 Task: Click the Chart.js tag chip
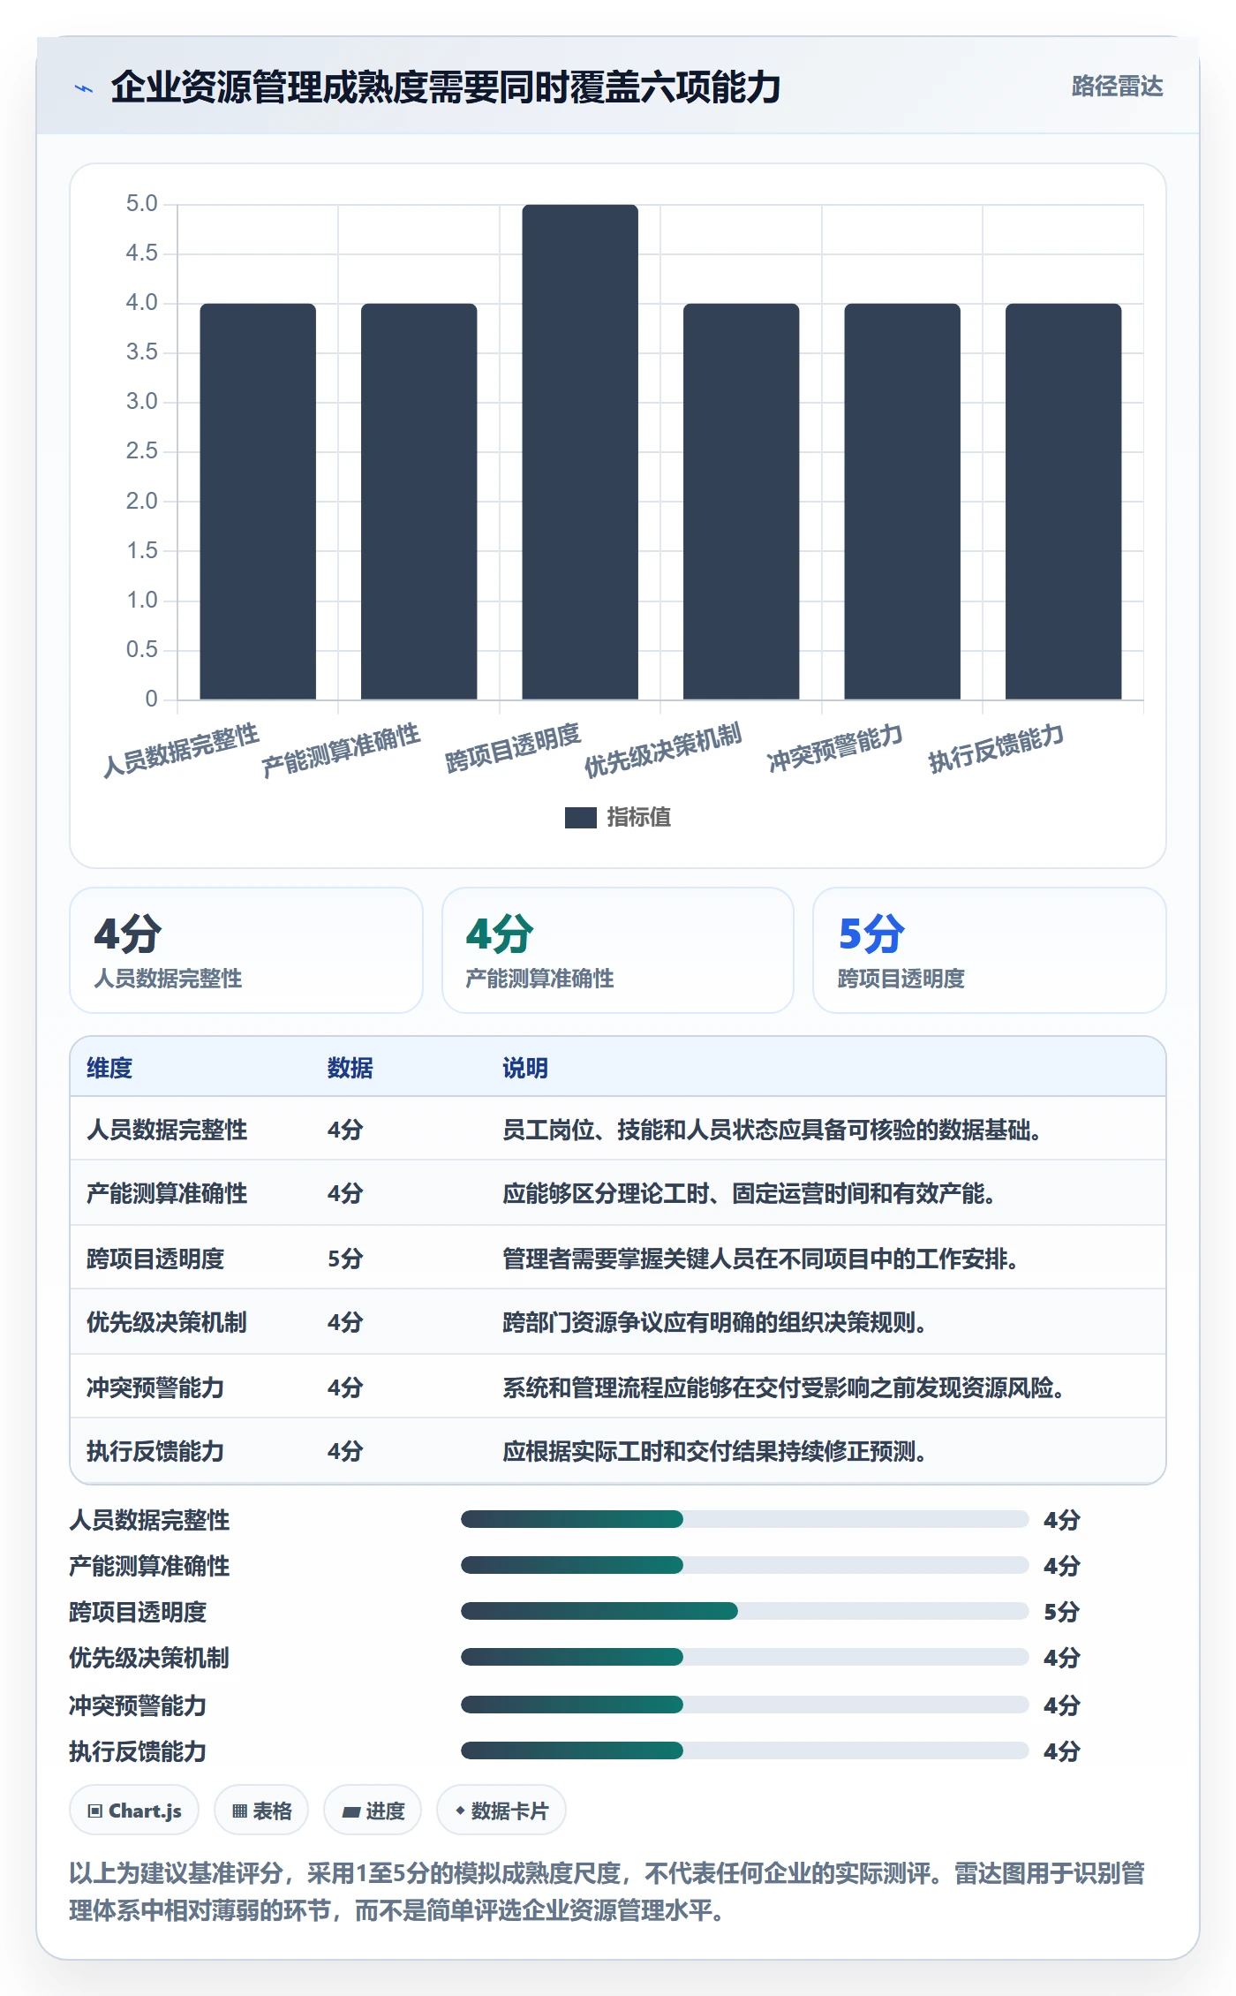(x=134, y=1811)
